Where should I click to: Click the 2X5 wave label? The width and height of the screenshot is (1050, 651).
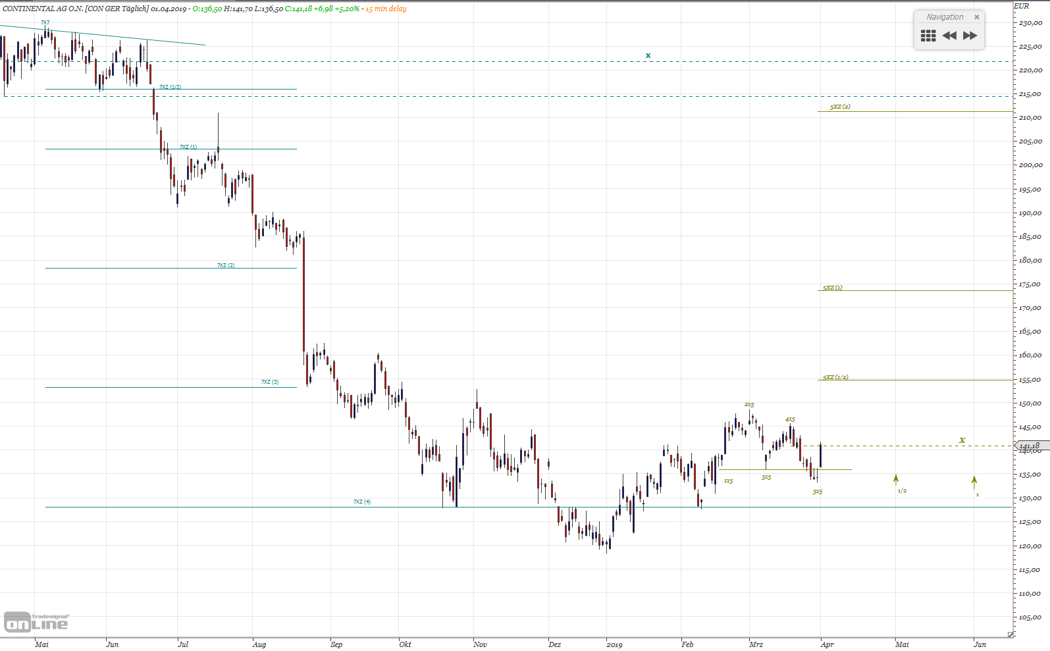point(749,405)
